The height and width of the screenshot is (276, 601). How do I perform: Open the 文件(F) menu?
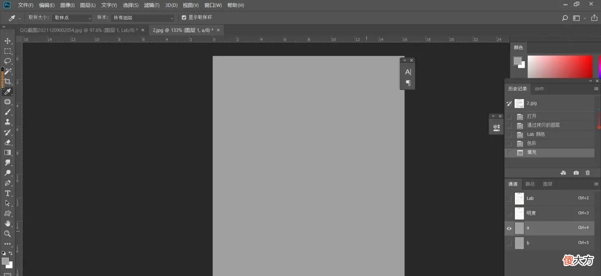(26, 5)
